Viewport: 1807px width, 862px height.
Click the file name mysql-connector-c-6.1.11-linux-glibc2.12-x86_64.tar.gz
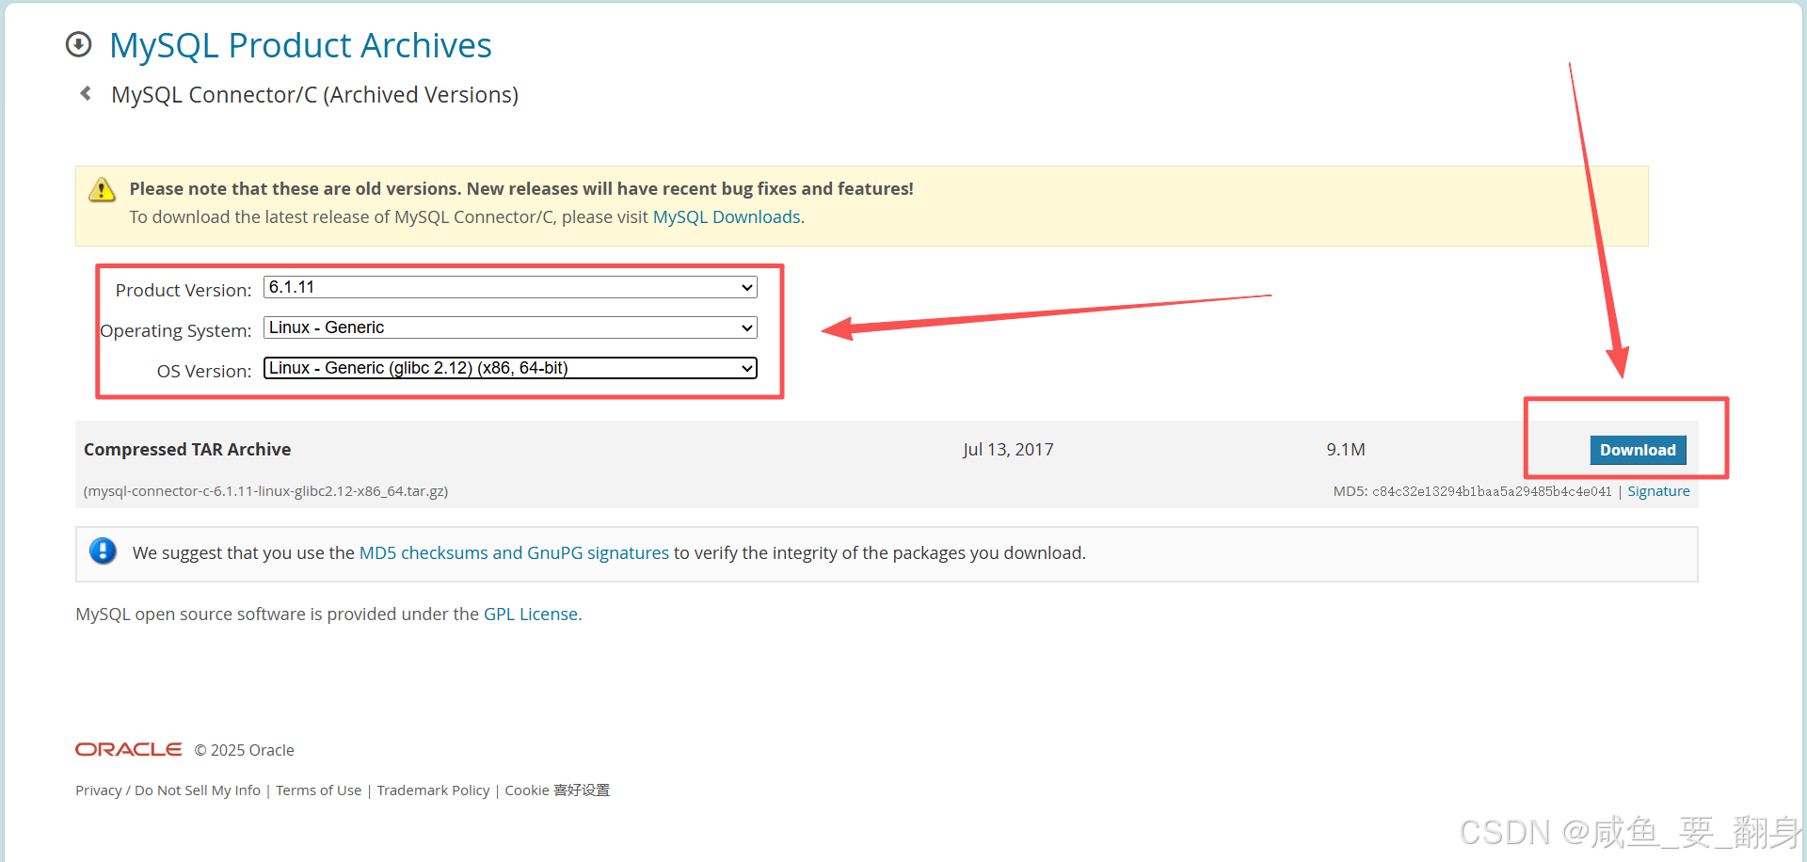265,491
